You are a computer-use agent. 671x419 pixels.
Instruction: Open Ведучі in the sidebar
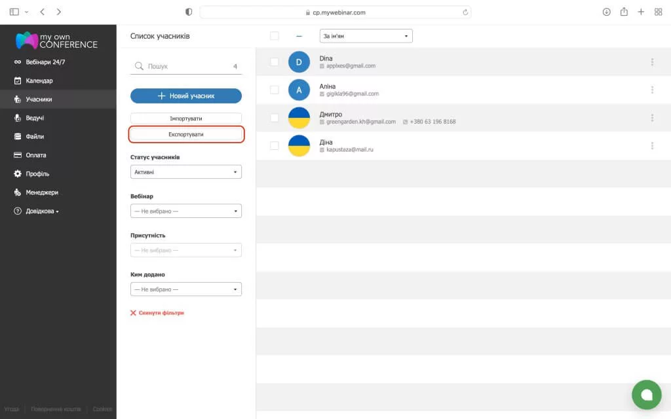(35, 118)
